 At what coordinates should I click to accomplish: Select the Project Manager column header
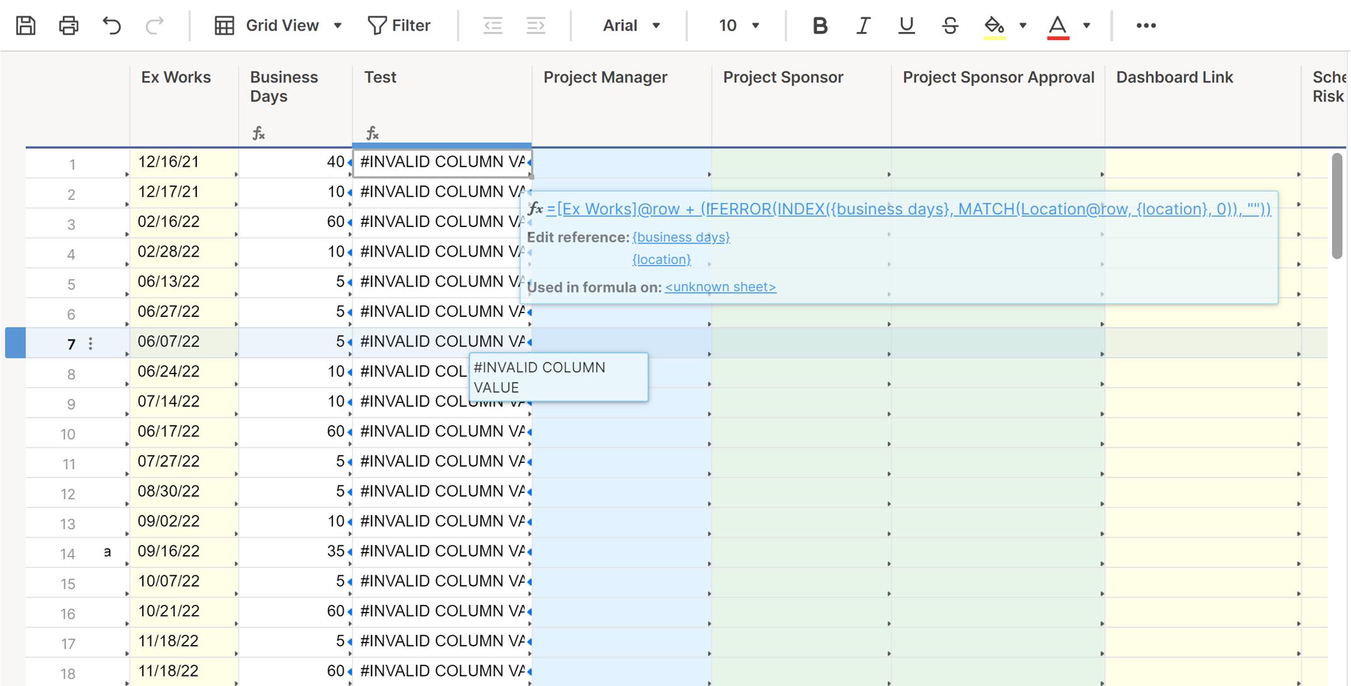click(622, 106)
